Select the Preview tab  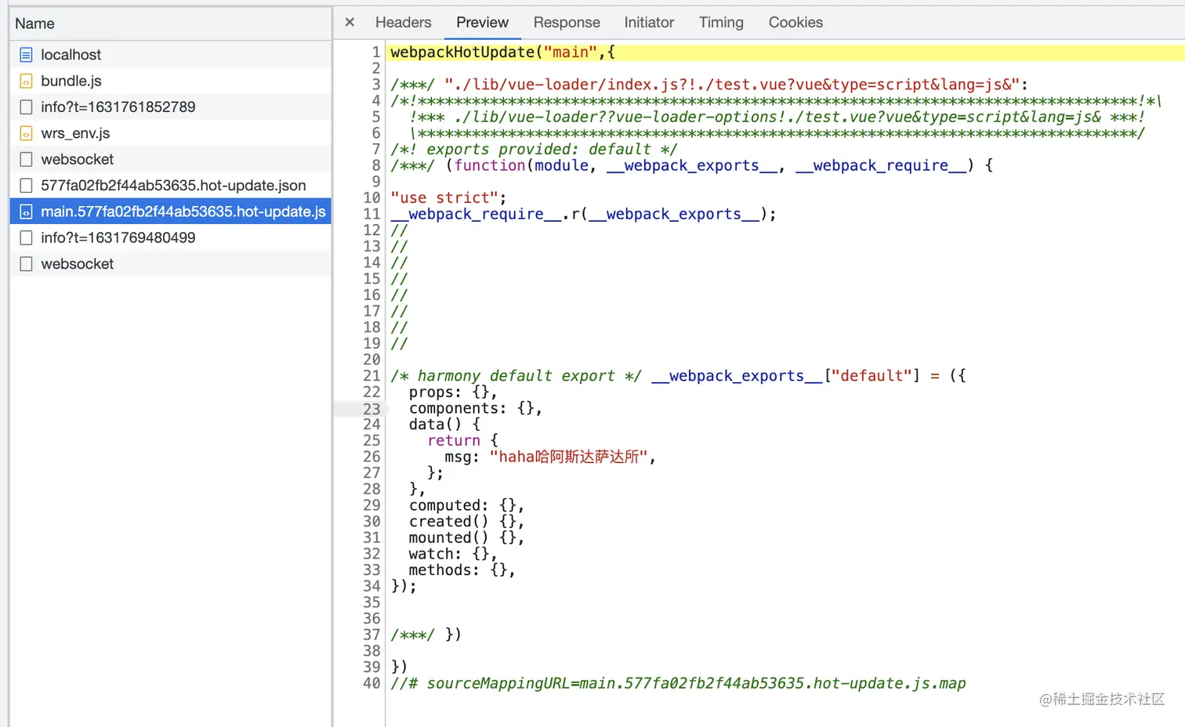tap(482, 23)
